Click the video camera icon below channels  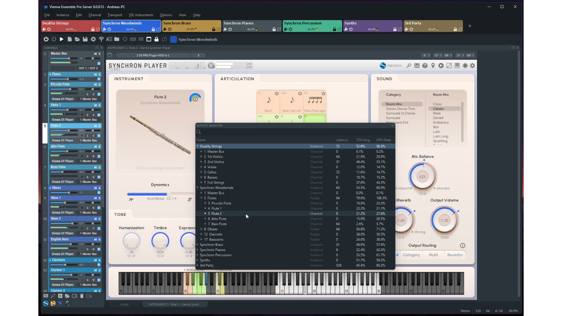click(74, 296)
